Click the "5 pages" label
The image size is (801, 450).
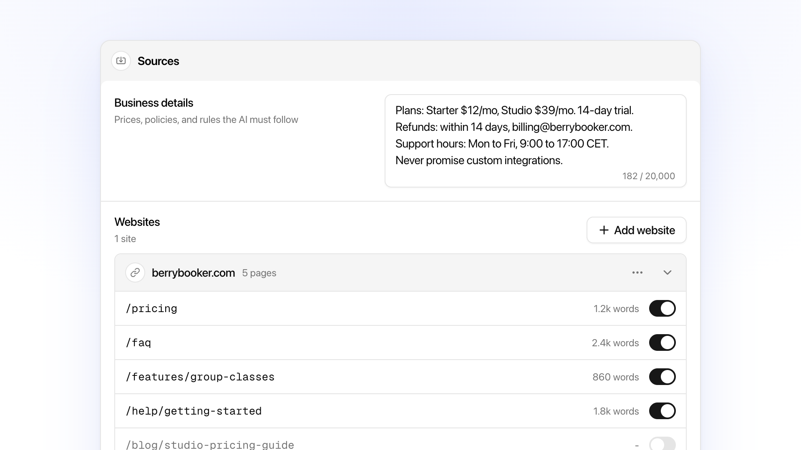click(x=259, y=273)
